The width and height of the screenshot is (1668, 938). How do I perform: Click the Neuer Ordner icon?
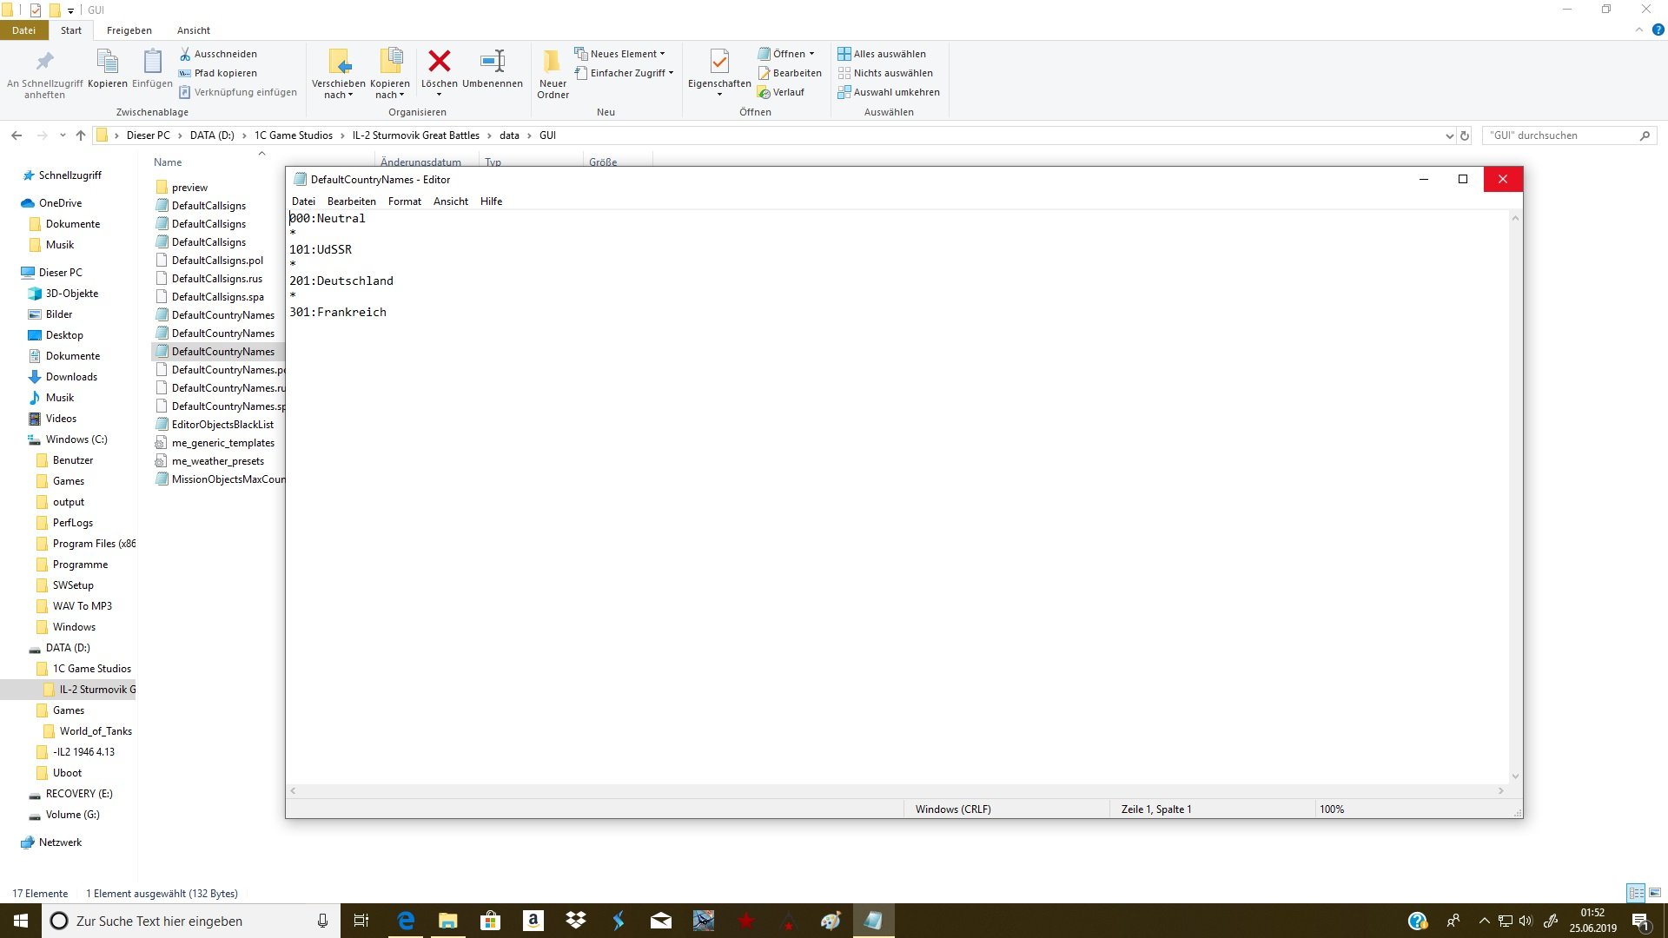pos(553,63)
